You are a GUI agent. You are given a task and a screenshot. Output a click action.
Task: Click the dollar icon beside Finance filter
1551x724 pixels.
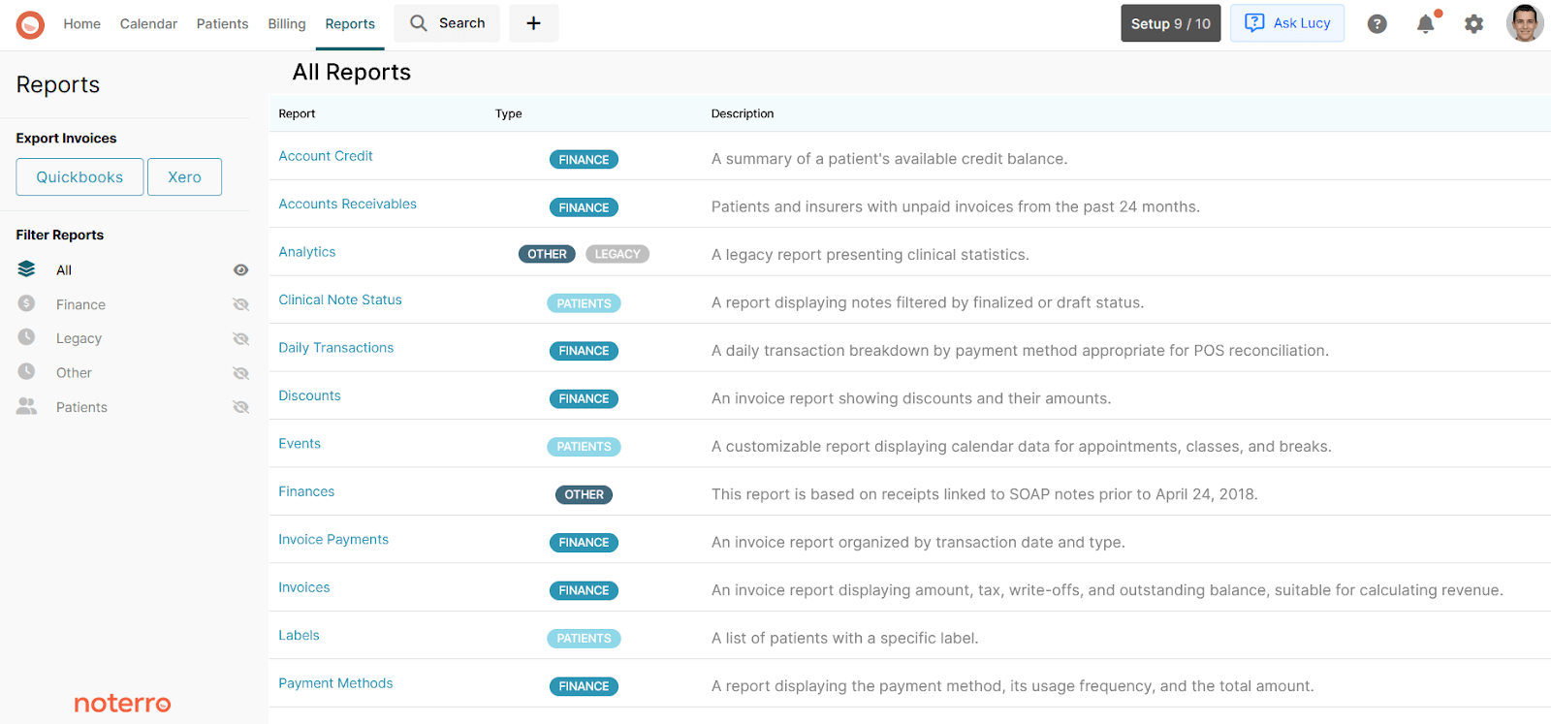point(26,303)
